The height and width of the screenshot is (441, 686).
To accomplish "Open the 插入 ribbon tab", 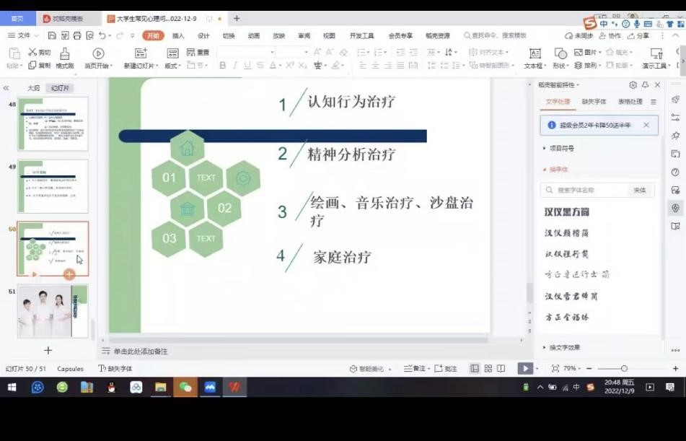I will point(178,35).
